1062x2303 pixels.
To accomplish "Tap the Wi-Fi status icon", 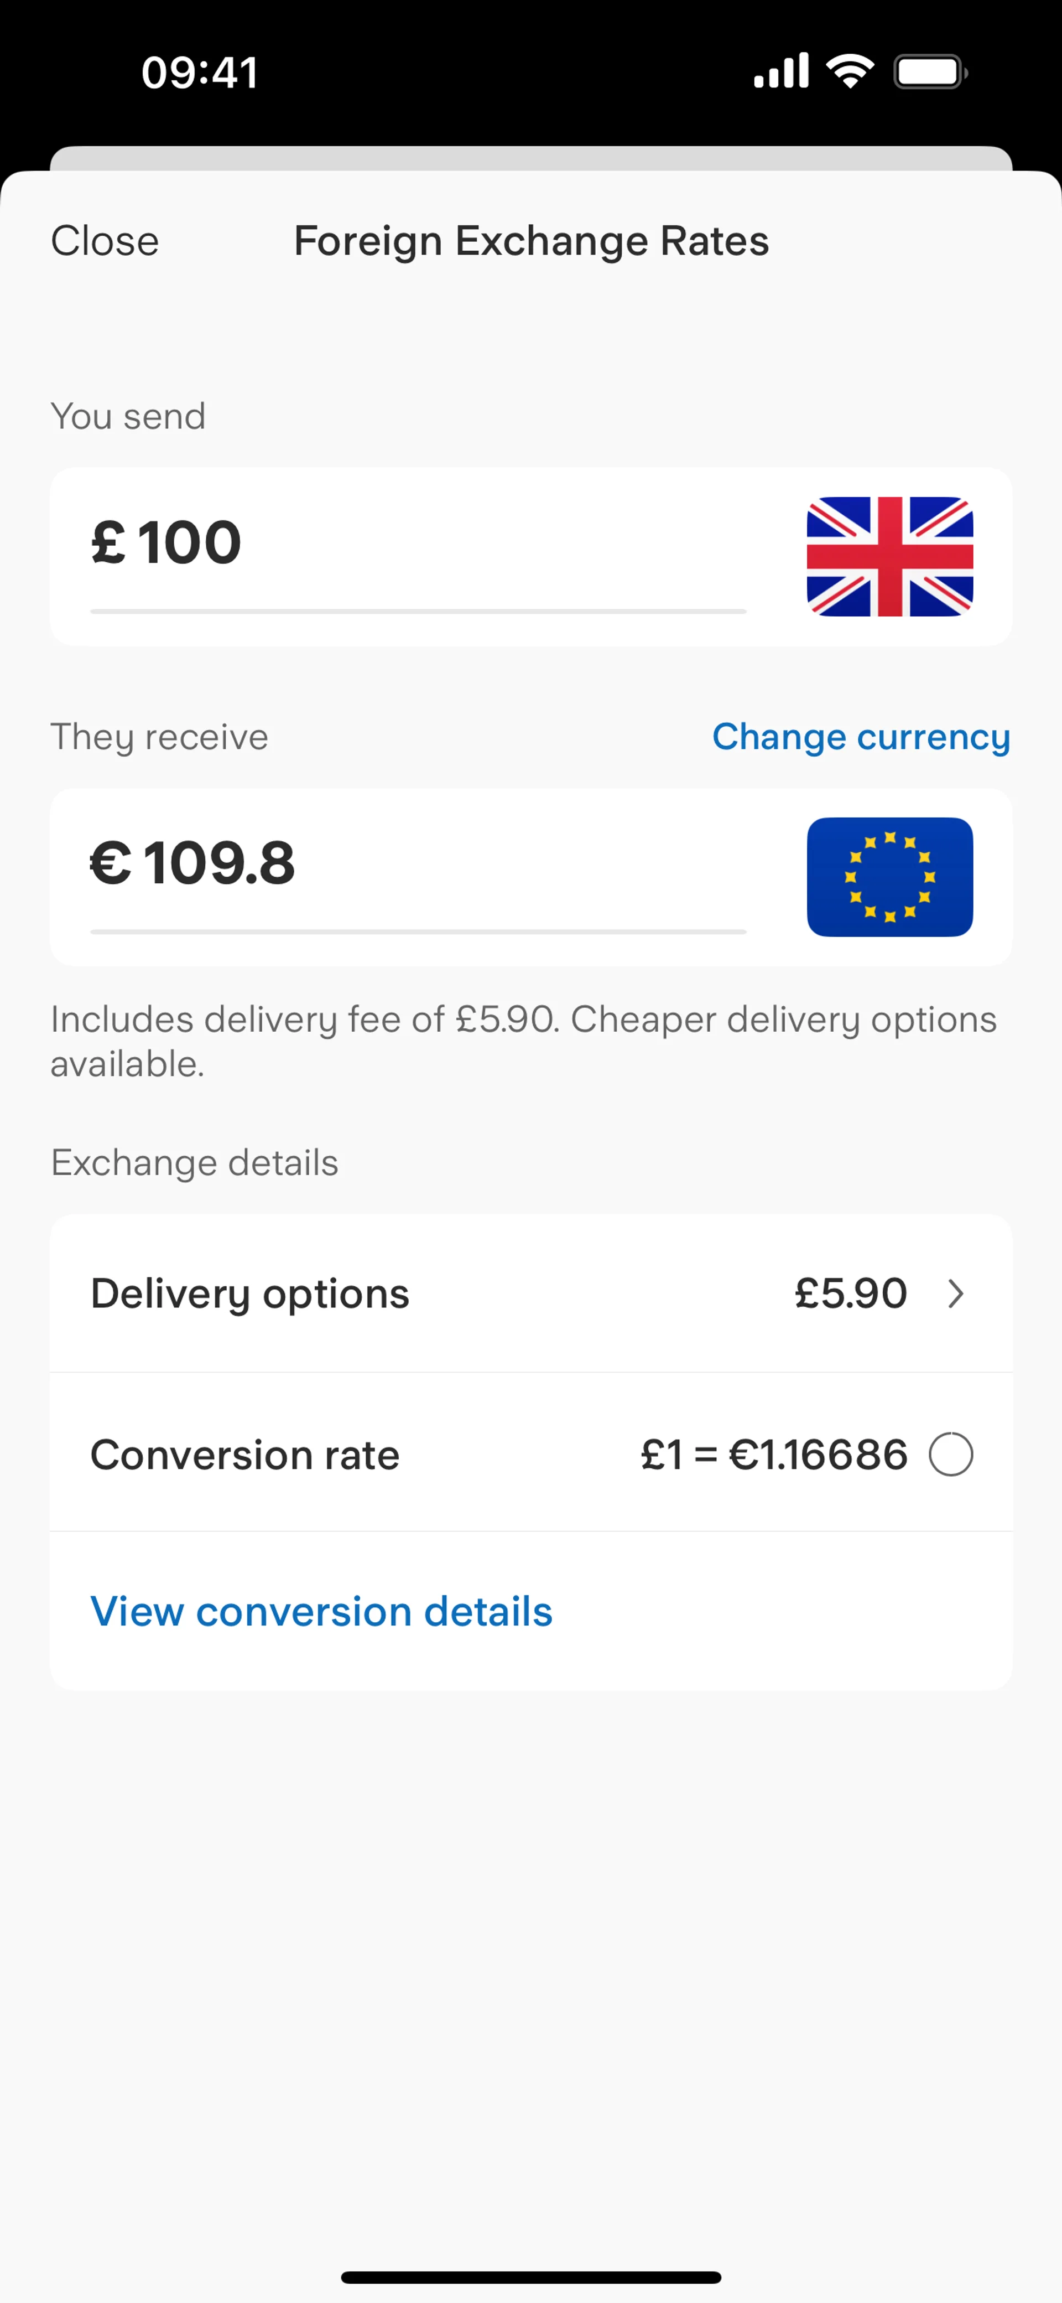I will coord(850,71).
